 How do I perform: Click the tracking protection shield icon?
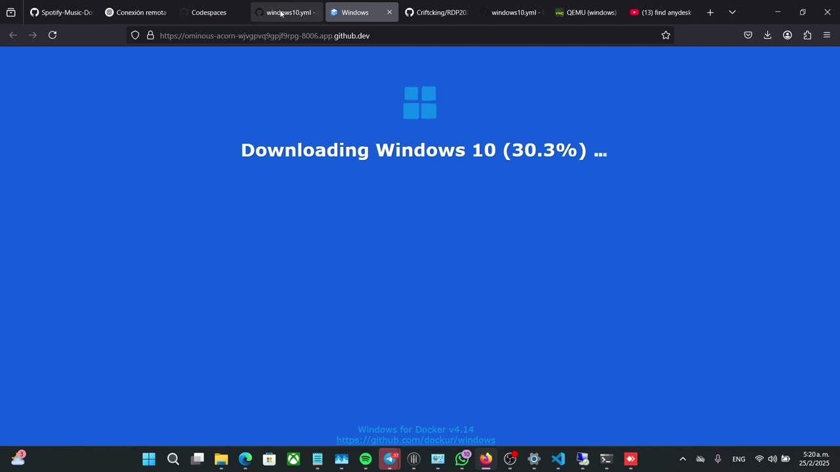(135, 35)
